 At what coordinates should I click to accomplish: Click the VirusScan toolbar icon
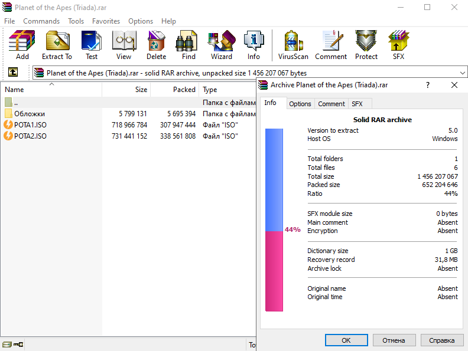coord(293,45)
